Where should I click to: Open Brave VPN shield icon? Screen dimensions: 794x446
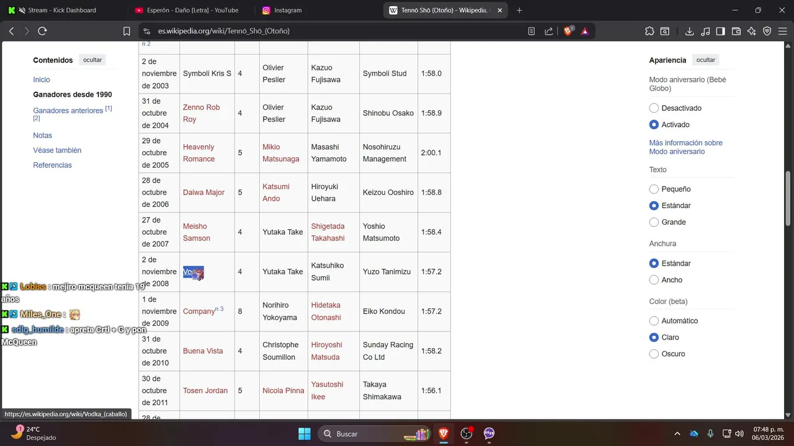pos(767,31)
